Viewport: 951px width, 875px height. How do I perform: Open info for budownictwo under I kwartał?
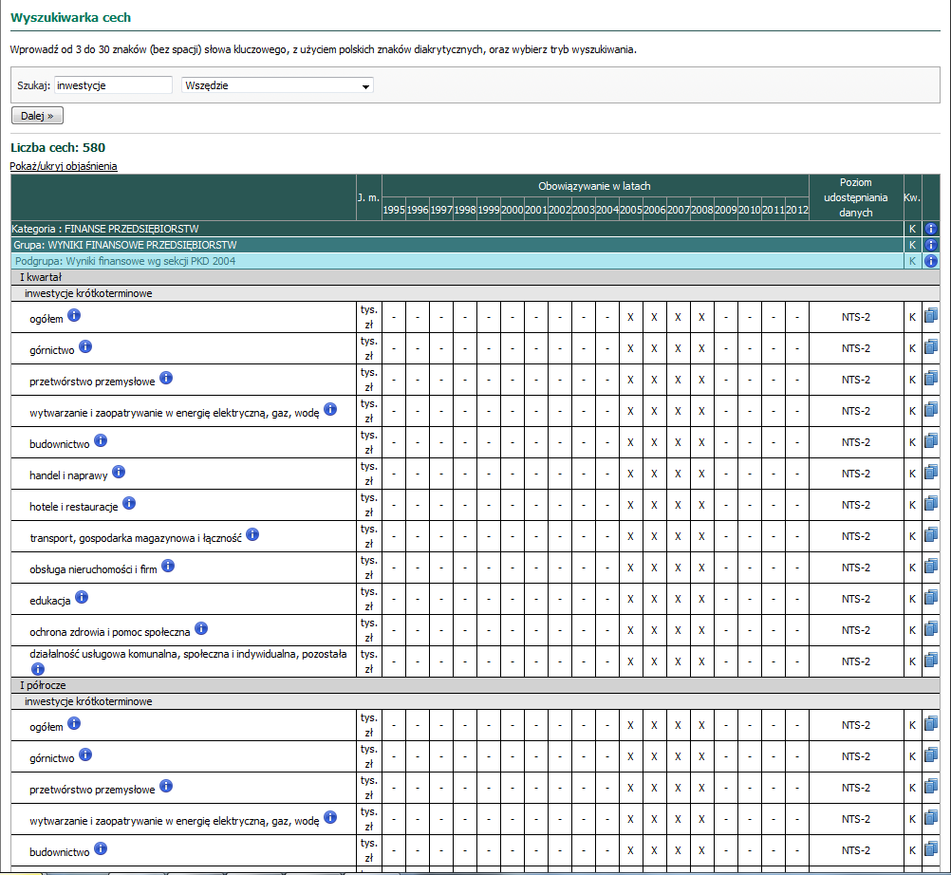coord(101,441)
